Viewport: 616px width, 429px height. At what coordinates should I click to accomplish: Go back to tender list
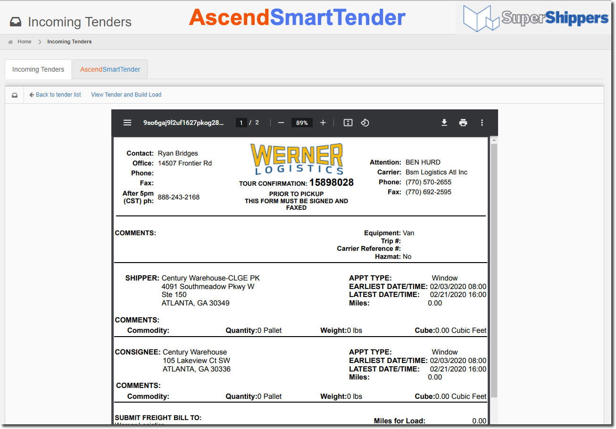tap(55, 95)
